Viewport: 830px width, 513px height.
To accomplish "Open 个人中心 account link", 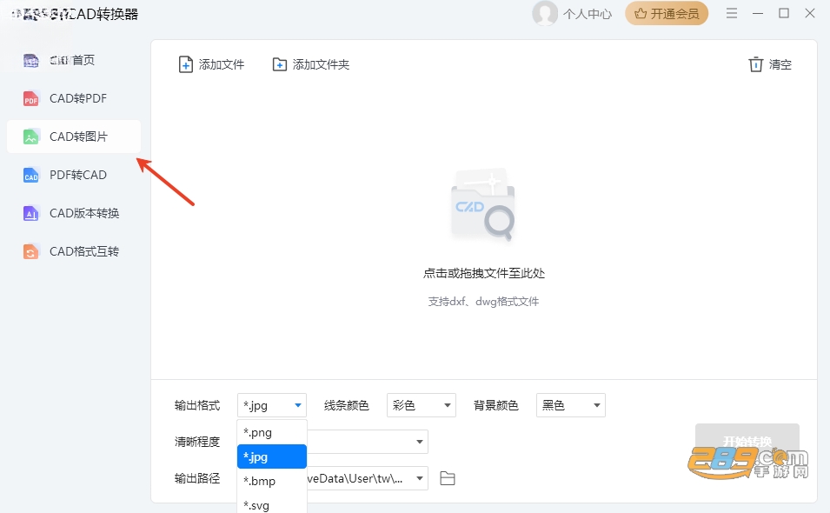I will (x=588, y=14).
